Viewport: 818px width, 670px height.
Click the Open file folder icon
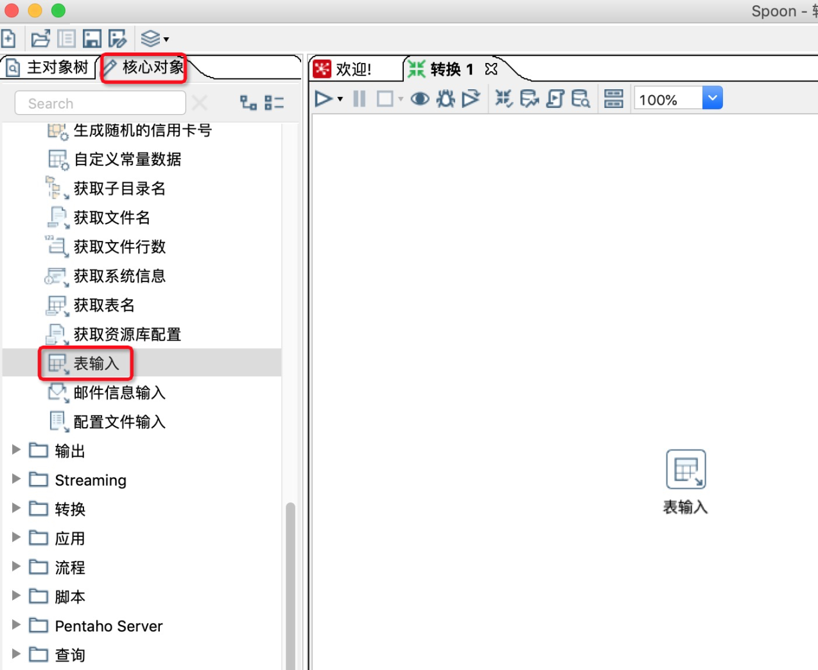[x=40, y=39]
